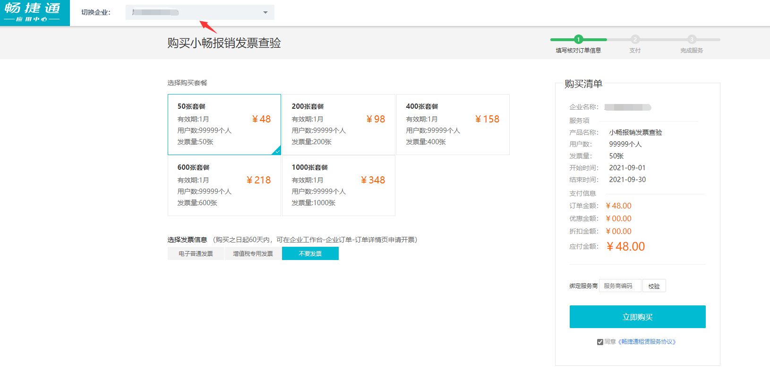
Task: Click step 3 完成服务 circle indicator
Action: (692, 40)
